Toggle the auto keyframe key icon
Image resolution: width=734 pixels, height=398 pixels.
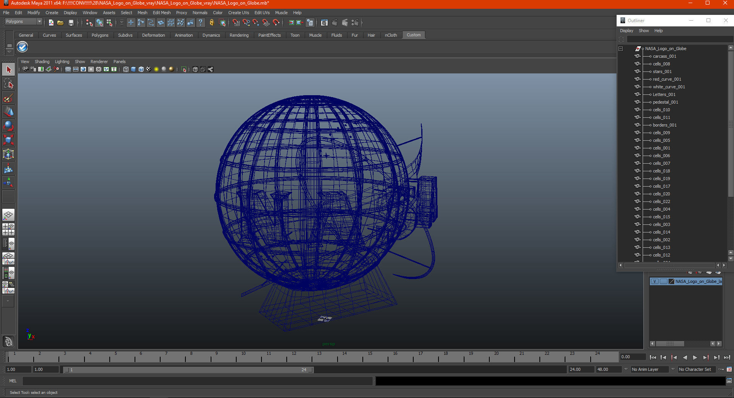[x=721, y=369]
